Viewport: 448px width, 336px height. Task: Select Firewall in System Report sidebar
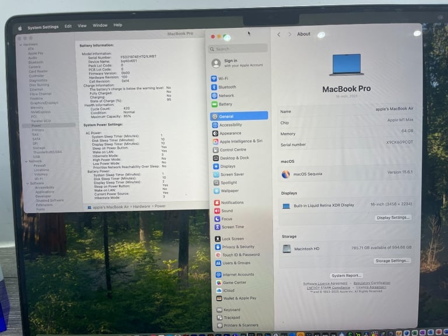click(x=40, y=166)
